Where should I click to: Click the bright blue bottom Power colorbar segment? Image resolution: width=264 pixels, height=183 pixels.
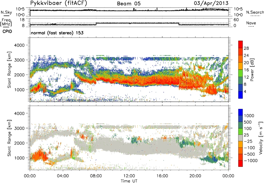(x=241, y=95)
